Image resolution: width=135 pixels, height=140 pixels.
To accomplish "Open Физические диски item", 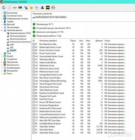I will coord(18,39).
